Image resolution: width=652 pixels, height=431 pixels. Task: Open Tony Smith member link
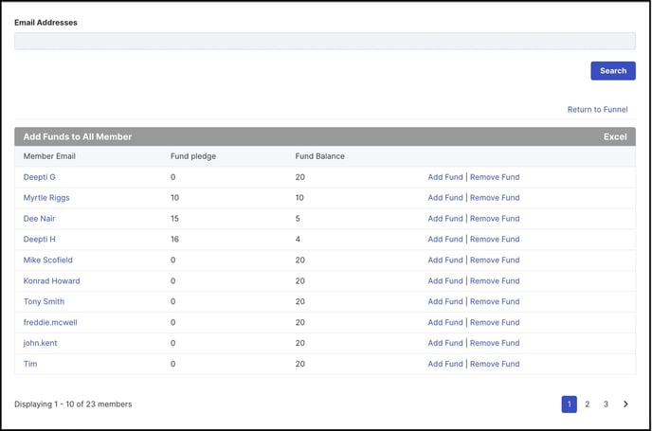click(x=44, y=301)
